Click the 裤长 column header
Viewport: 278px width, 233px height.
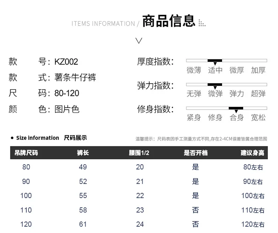pos(83,153)
